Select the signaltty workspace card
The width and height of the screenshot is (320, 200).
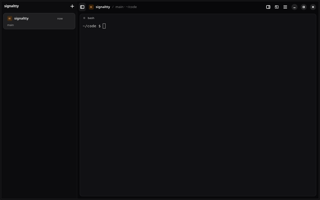click(39, 21)
